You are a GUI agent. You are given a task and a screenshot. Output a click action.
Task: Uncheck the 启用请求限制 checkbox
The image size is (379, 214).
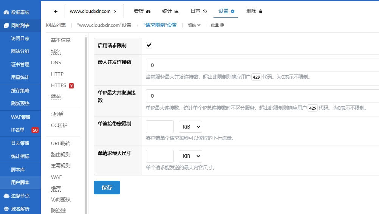coord(149,45)
